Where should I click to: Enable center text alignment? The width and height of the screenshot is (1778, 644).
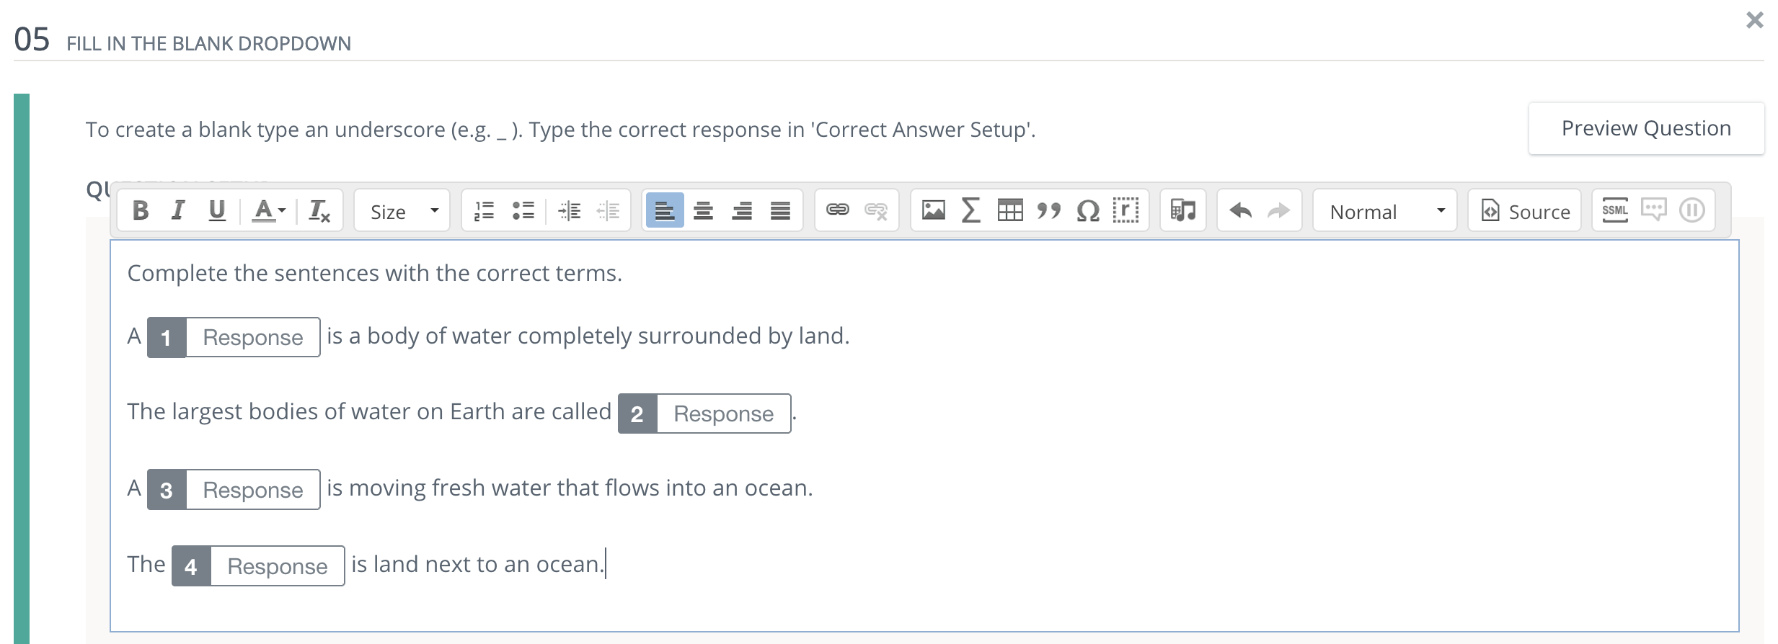coord(703,210)
